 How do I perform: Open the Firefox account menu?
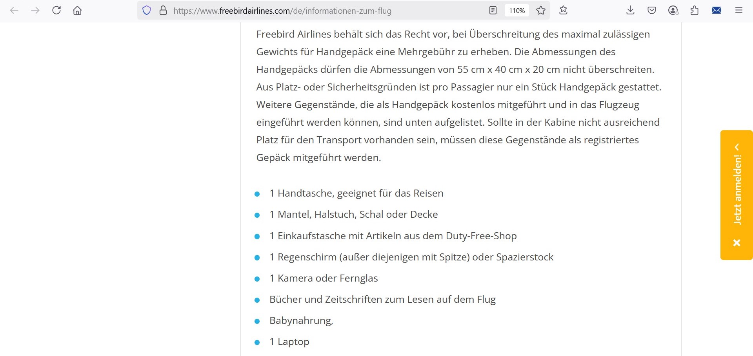[673, 11]
